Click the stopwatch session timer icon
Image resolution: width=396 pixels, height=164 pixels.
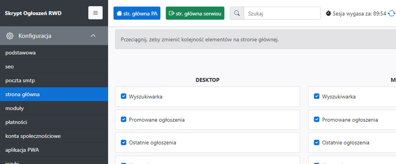[x=328, y=13]
